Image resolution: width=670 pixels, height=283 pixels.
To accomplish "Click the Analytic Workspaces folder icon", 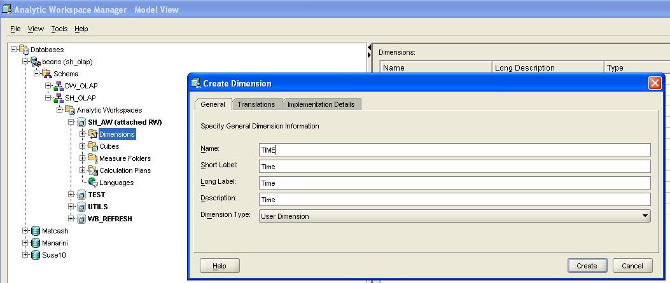I will [x=70, y=109].
